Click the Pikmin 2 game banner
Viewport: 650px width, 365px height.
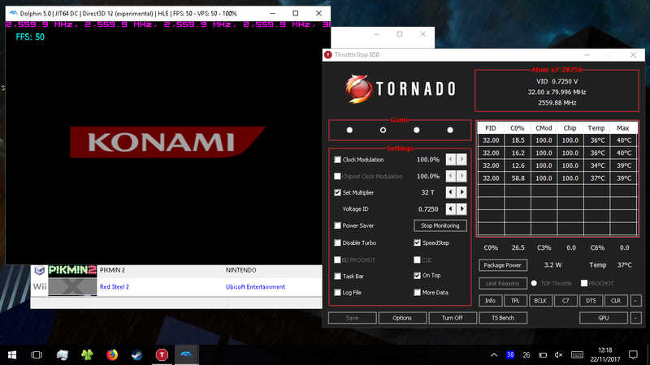point(72,270)
